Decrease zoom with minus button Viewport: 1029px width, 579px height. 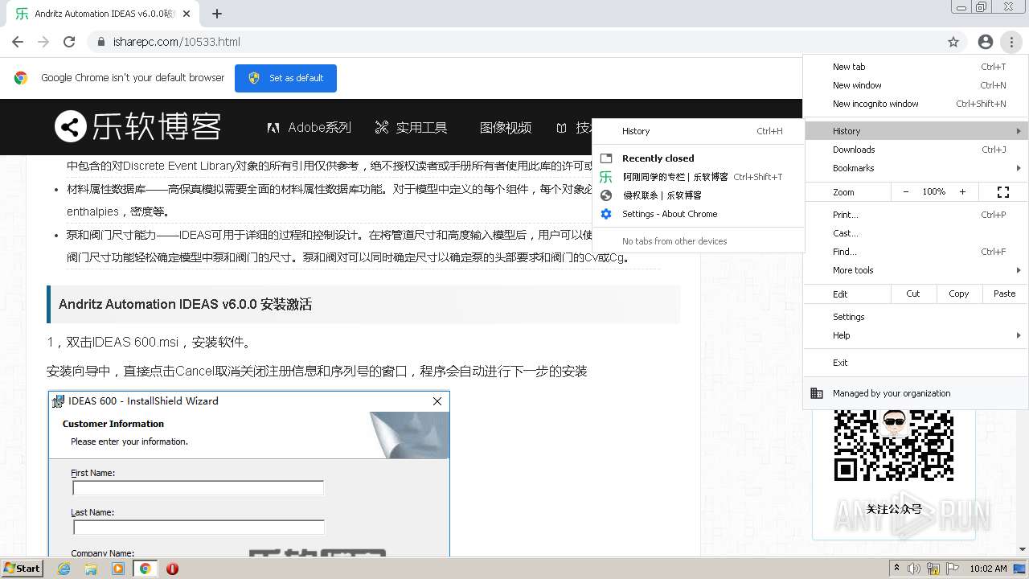[x=906, y=192]
